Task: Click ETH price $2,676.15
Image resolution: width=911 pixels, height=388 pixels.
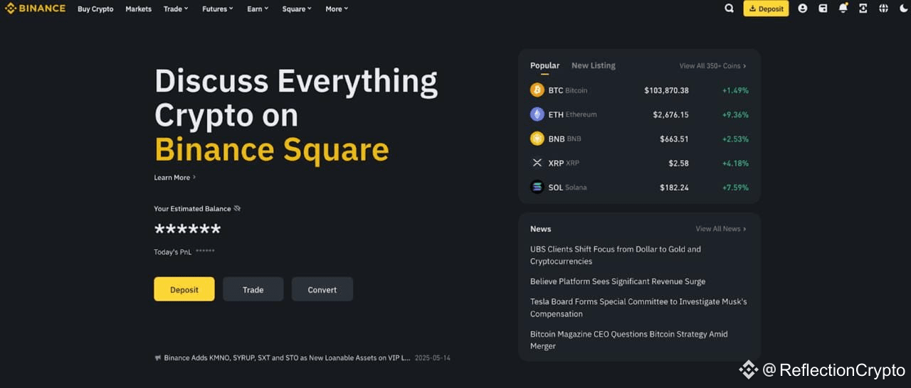Action: click(x=670, y=114)
